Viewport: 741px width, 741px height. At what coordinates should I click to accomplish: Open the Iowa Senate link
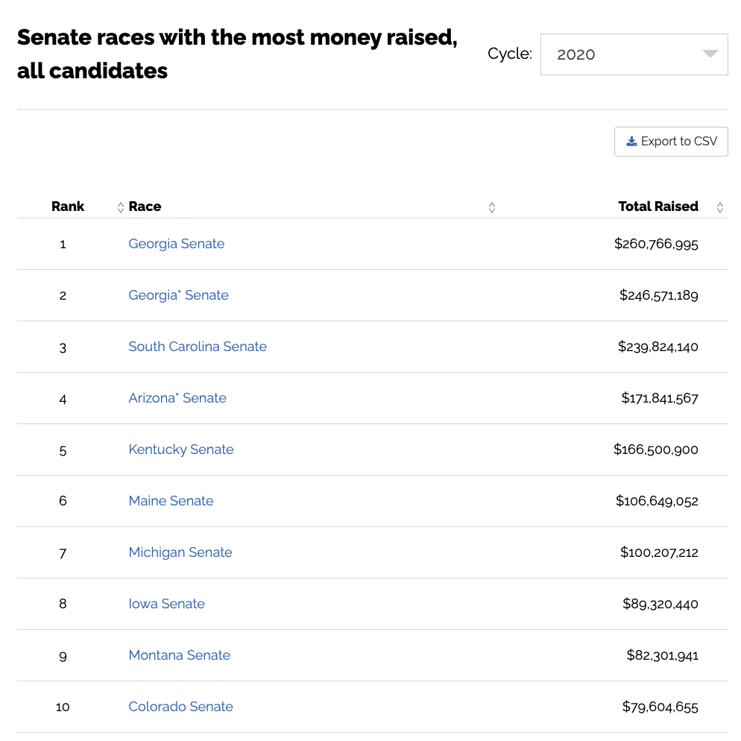pos(167,604)
